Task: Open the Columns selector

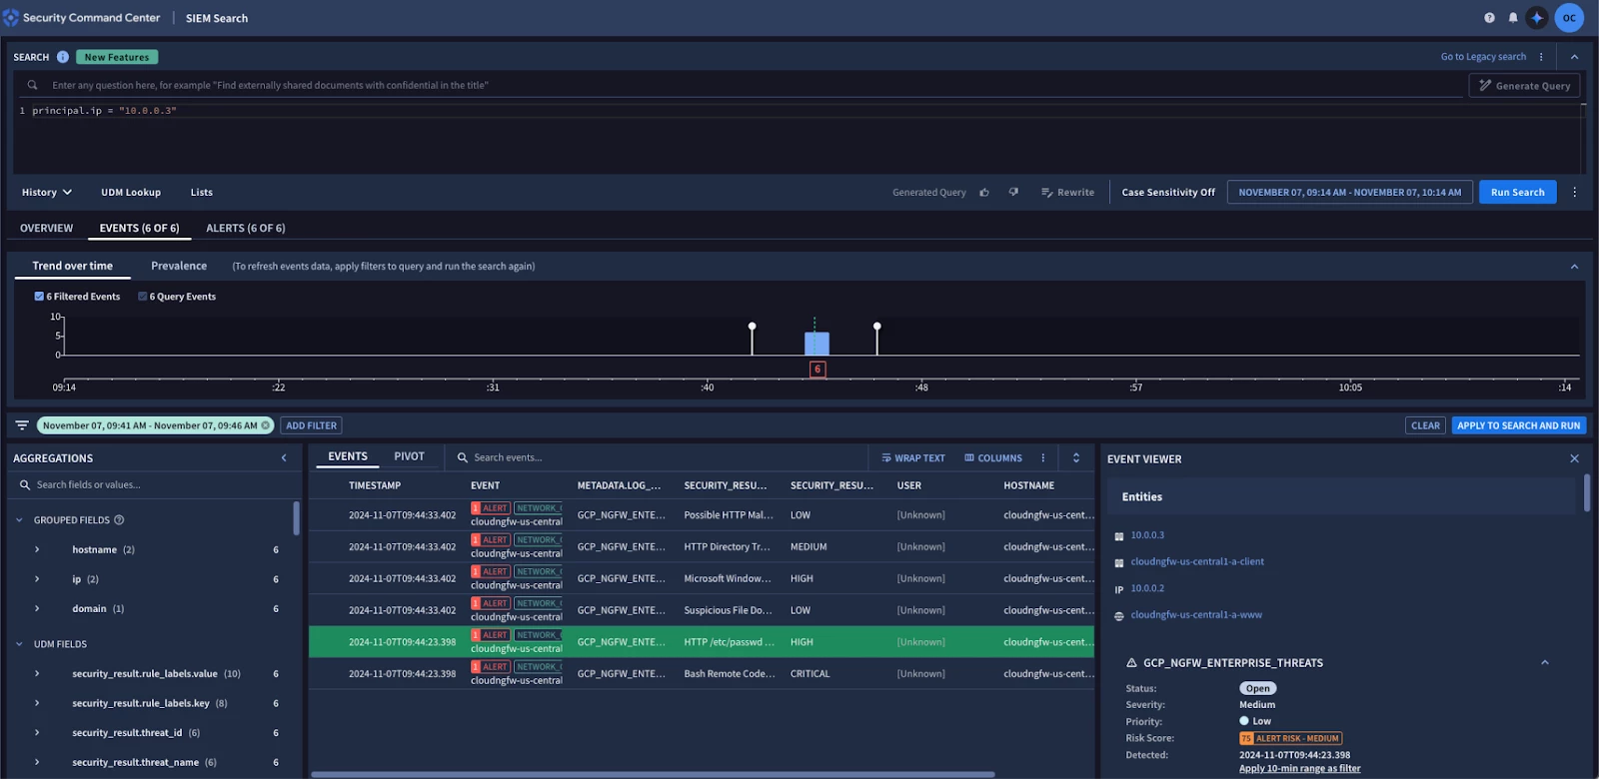Action: (993, 458)
